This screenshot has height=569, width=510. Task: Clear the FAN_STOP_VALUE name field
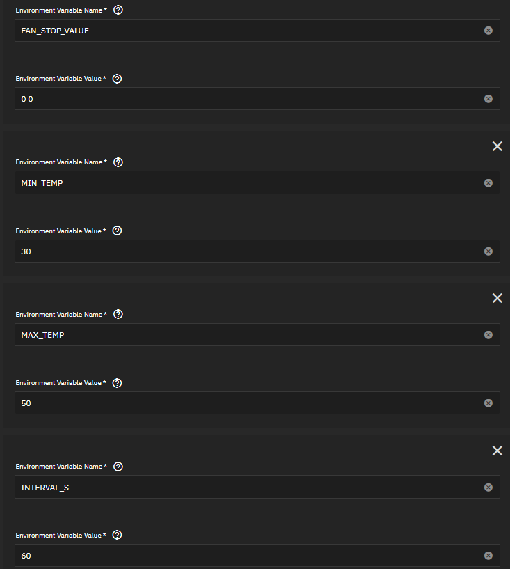pyautogui.click(x=488, y=31)
